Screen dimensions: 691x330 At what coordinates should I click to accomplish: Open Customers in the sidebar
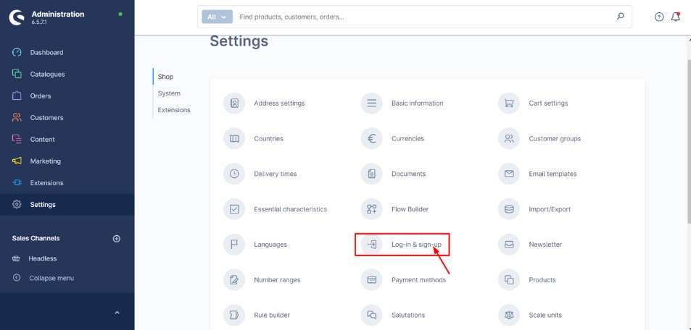pyautogui.click(x=46, y=117)
